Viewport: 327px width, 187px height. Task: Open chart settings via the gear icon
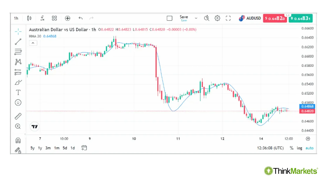click(217, 18)
